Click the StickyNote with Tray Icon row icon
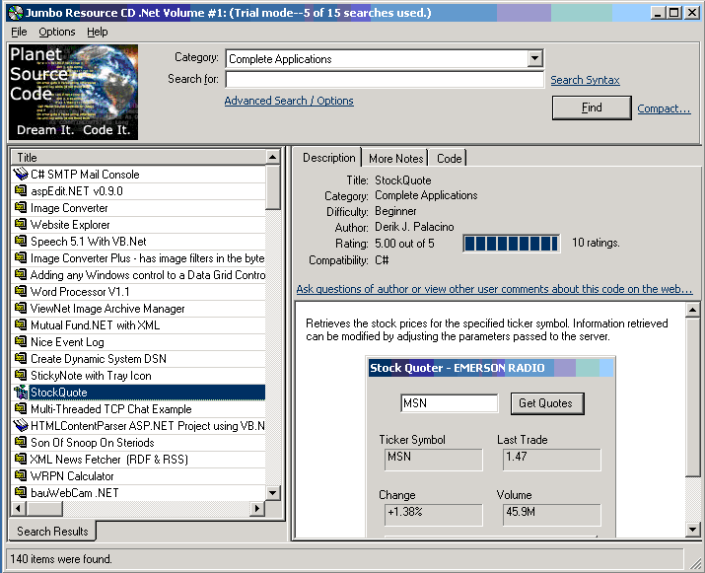The width and height of the screenshot is (705, 573). click(x=21, y=375)
